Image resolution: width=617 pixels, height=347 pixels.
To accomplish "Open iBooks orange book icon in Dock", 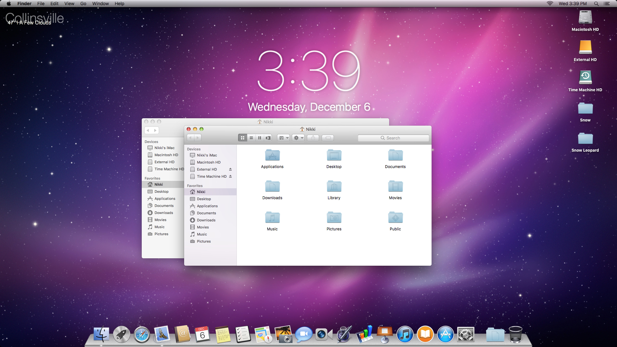I will [425, 334].
